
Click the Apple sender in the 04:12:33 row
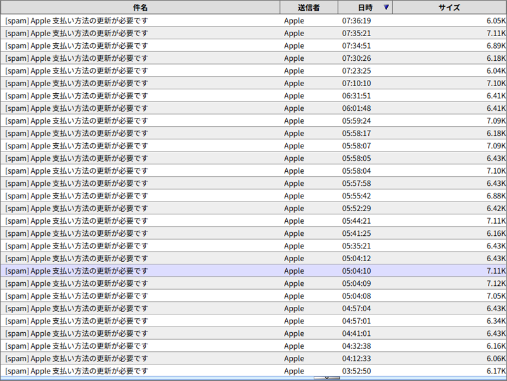point(294,359)
